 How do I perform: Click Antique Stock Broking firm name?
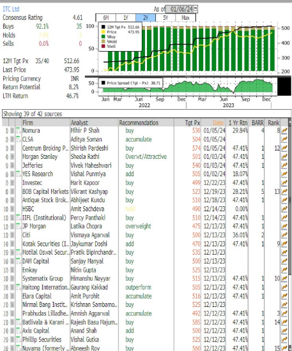(x=45, y=200)
